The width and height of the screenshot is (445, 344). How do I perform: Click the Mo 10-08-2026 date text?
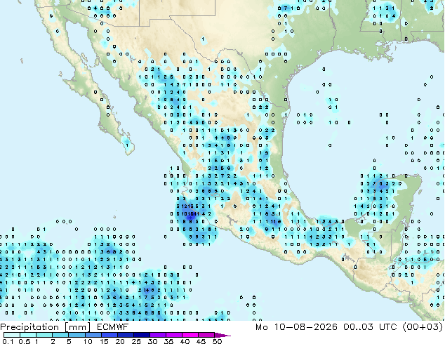[x=296, y=327]
